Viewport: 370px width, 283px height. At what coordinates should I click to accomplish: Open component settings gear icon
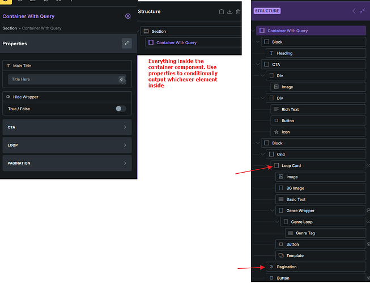tap(127, 16)
